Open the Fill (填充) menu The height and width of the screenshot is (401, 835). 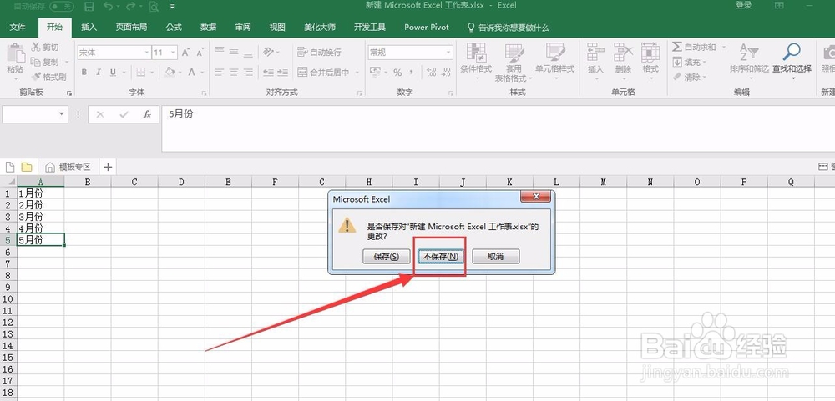689,62
